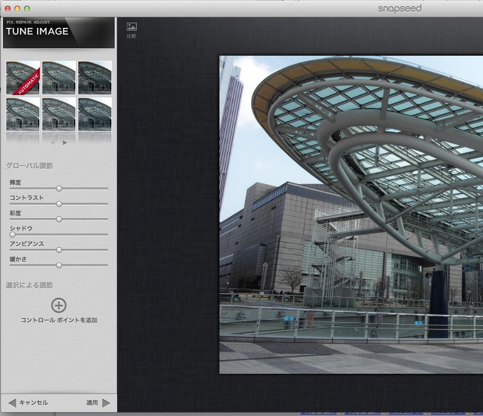
Task: Click the コントロール ポイントを追加 label
Action: (59, 320)
